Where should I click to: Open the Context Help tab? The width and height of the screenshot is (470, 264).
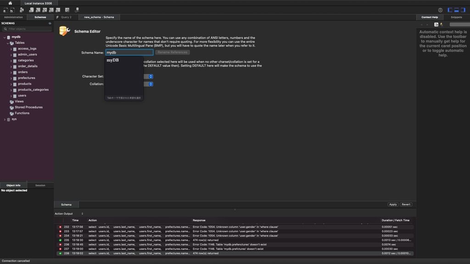tap(430, 17)
